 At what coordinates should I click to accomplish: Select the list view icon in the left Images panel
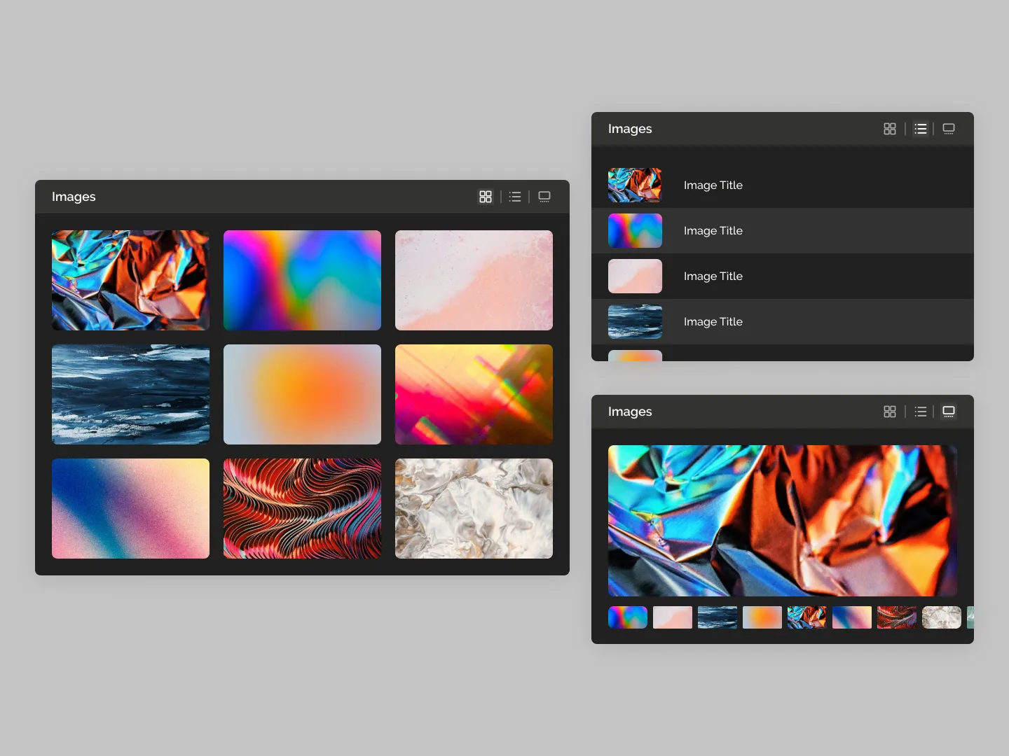pos(515,197)
